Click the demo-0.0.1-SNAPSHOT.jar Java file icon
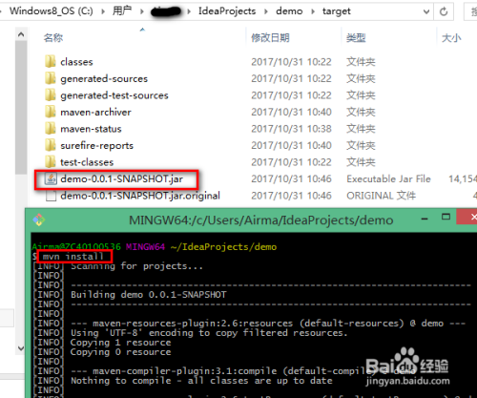 (51, 178)
